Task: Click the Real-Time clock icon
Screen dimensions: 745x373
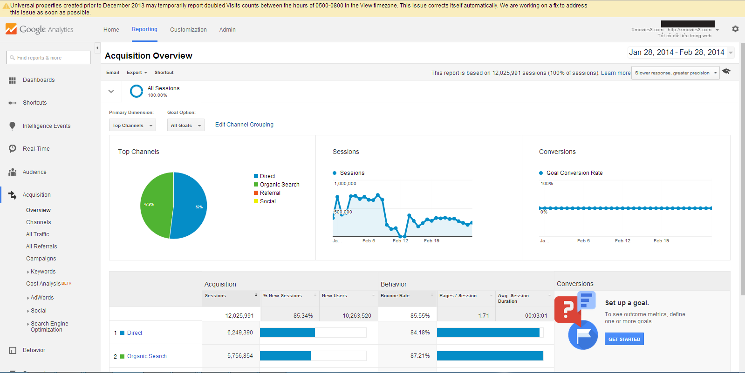Action: (12, 149)
